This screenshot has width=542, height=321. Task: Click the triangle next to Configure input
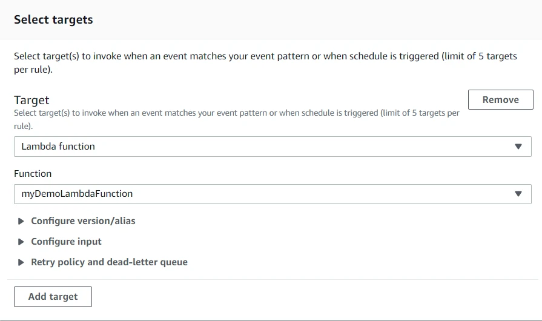pos(21,242)
